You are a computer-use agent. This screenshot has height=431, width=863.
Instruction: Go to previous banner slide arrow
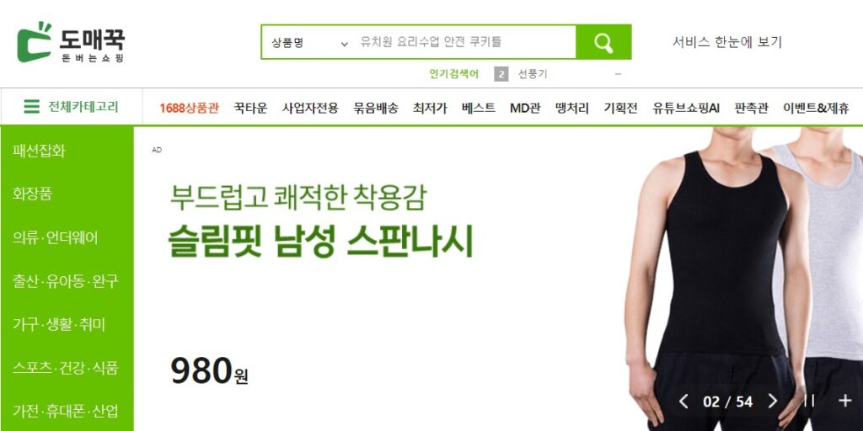(x=683, y=402)
